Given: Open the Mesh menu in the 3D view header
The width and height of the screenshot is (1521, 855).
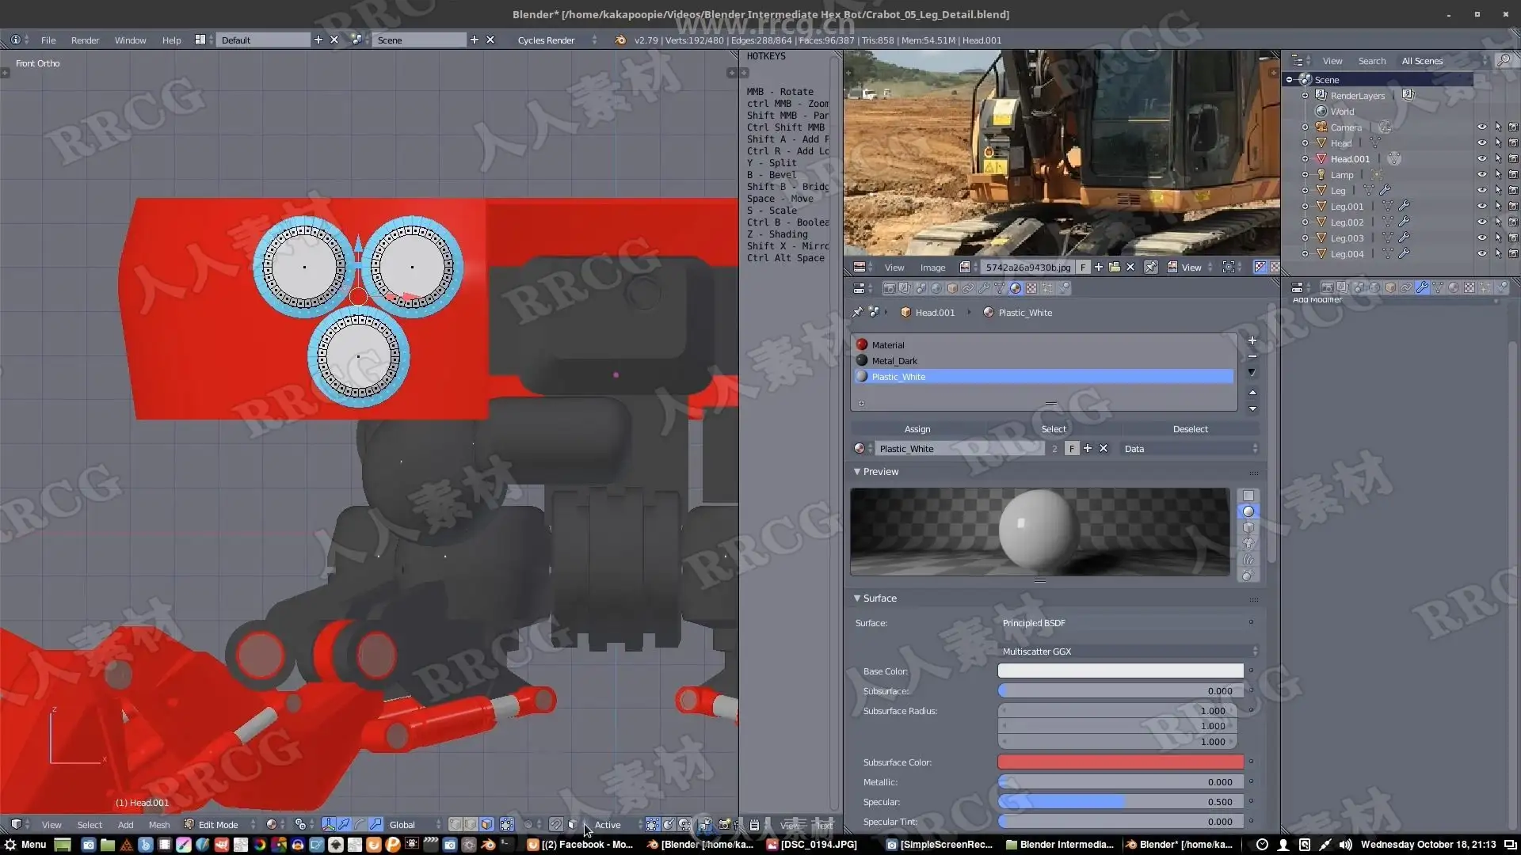Looking at the screenshot, I should [158, 824].
